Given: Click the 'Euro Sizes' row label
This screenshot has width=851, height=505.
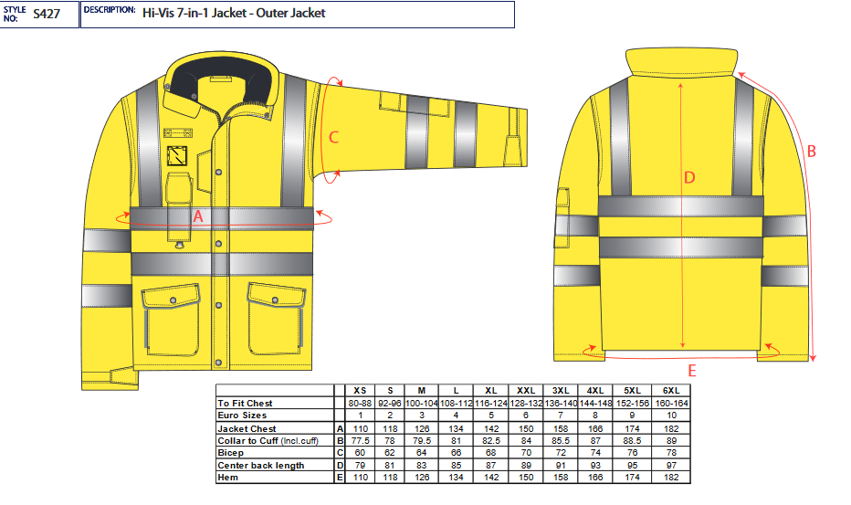Looking at the screenshot, I should click(x=242, y=416).
